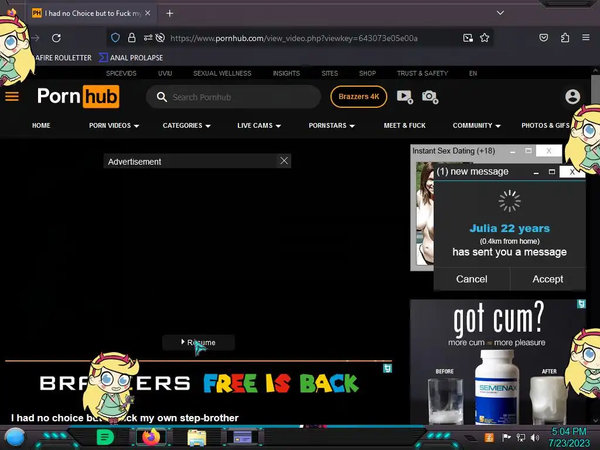
Task: Click the autoplay blocked icon
Action: [x=161, y=37]
